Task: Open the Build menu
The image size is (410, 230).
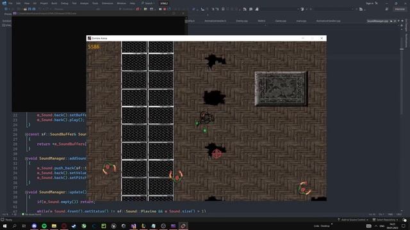Action: pos(54,3)
